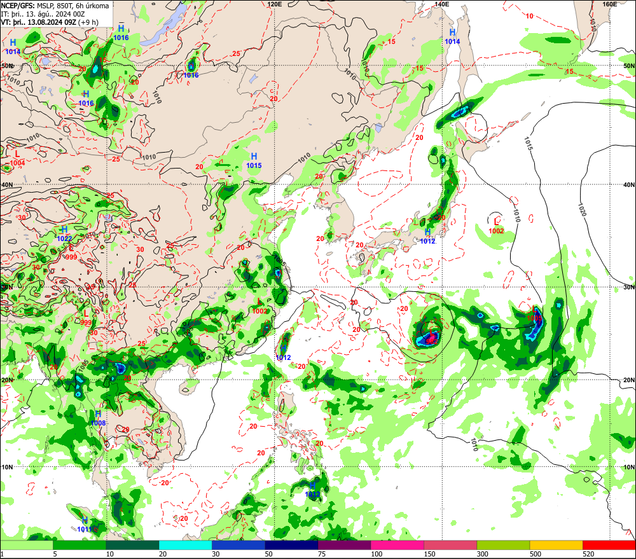Click the '160E' longitude label
The height and width of the screenshot is (559, 636).
point(610,4)
